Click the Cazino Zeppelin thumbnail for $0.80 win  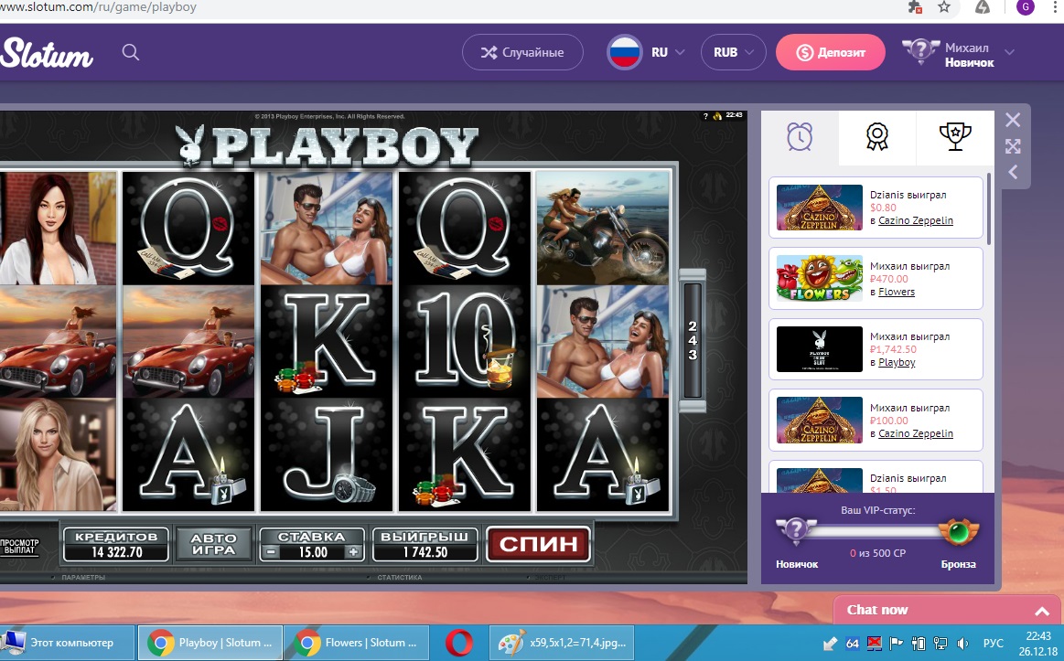pos(819,208)
